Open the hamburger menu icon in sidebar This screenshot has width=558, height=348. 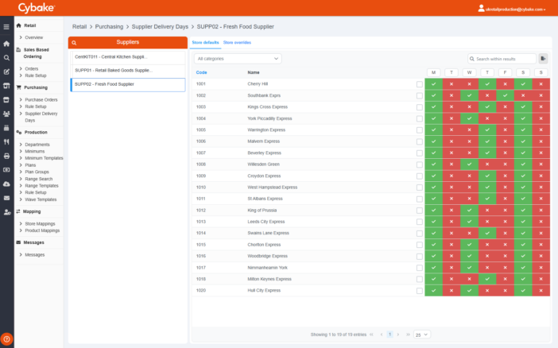coord(6,27)
